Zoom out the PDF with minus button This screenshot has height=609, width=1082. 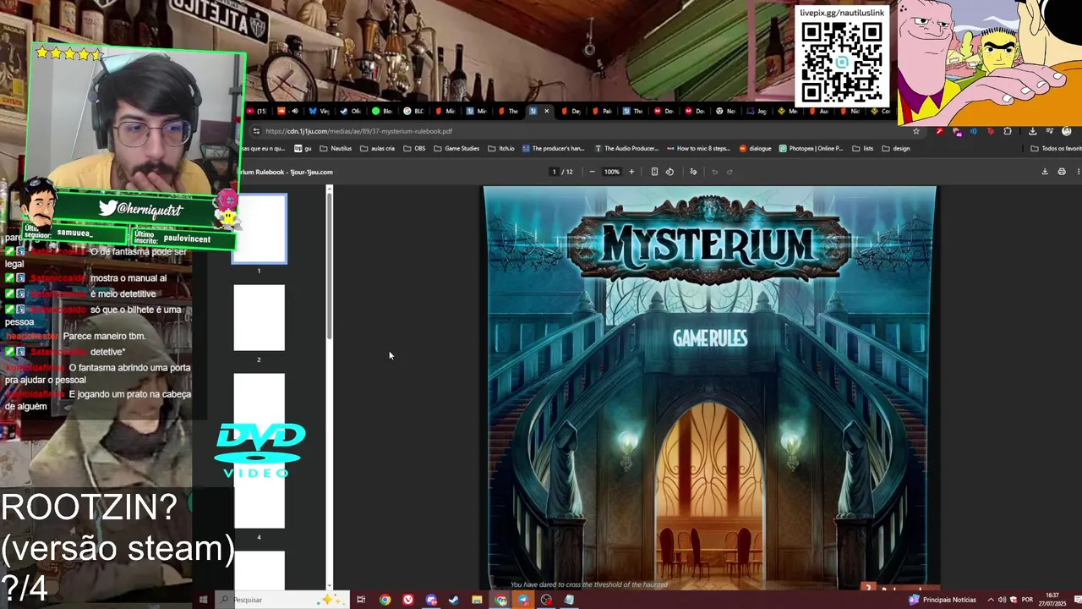[592, 172]
